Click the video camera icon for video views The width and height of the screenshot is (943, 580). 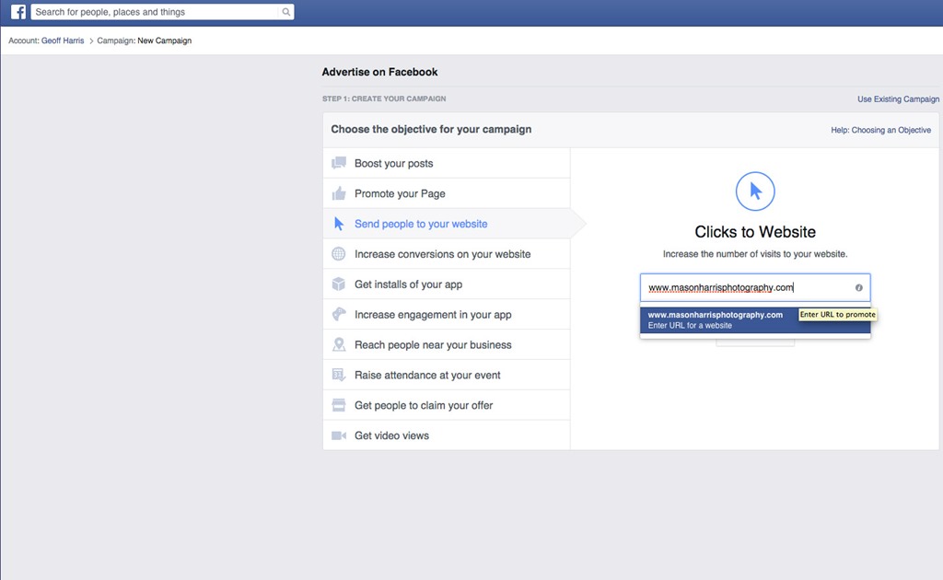[x=339, y=435]
